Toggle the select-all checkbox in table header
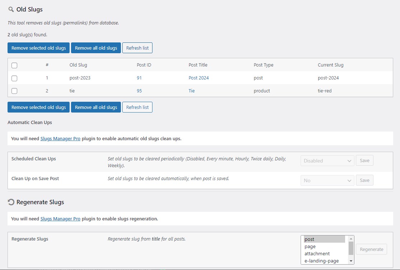 pyautogui.click(x=14, y=65)
